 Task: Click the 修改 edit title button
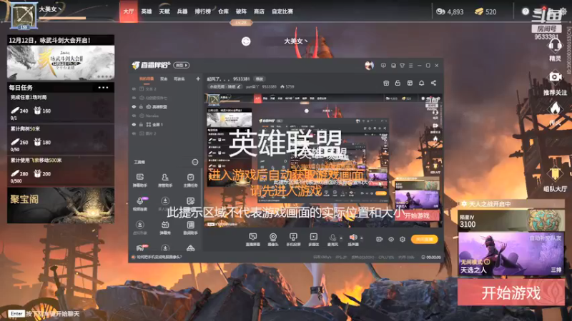click(x=260, y=78)
